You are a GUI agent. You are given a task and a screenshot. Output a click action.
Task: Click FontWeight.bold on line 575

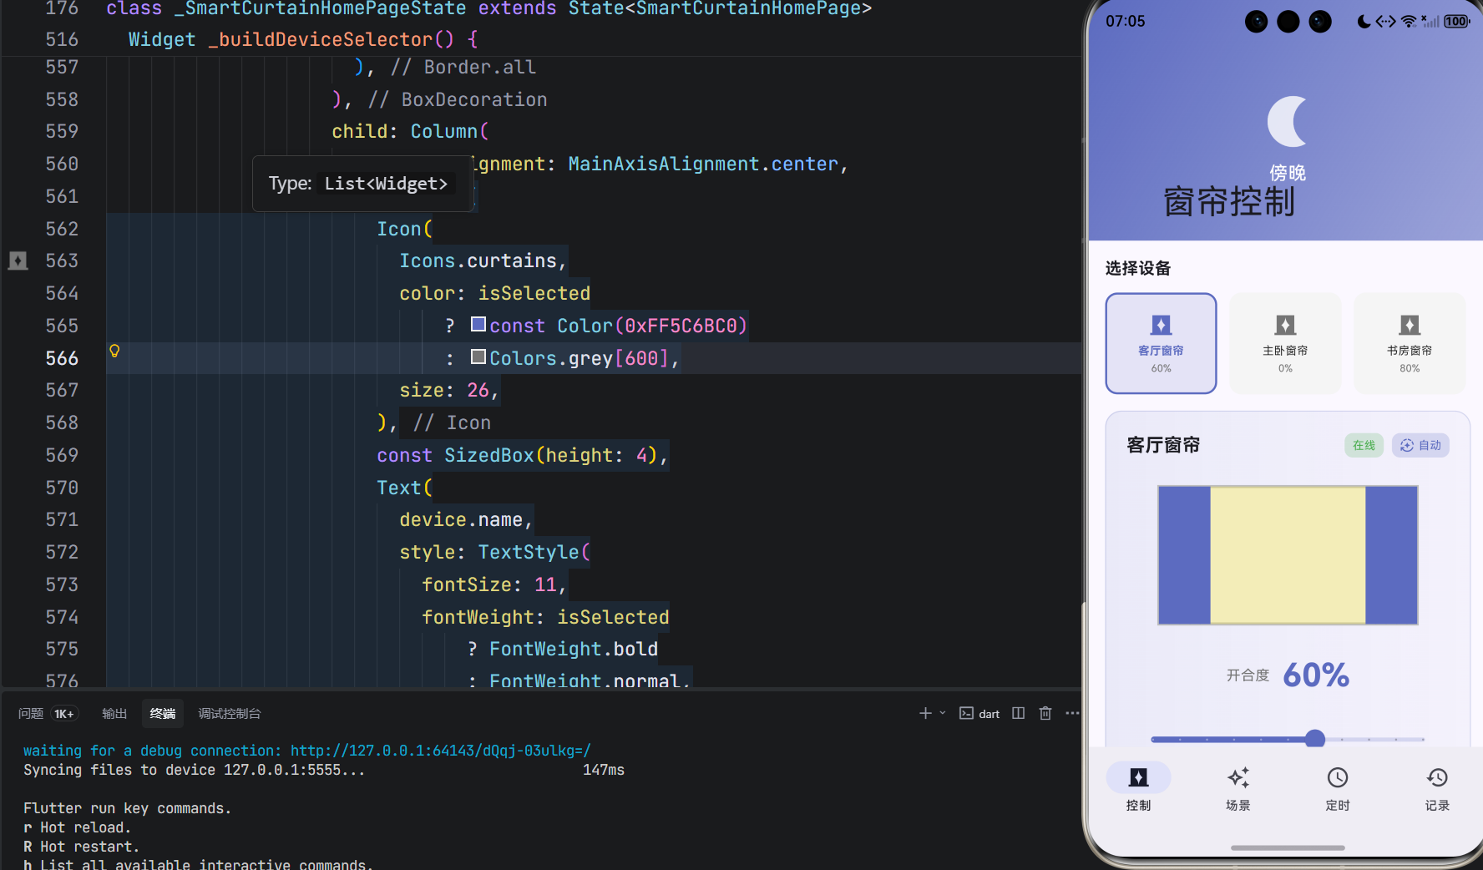tap(574, 649)
